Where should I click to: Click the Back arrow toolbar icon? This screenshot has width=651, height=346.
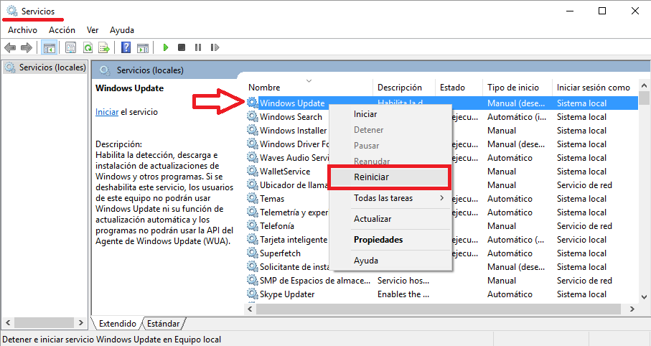click(x=10, y=48)
